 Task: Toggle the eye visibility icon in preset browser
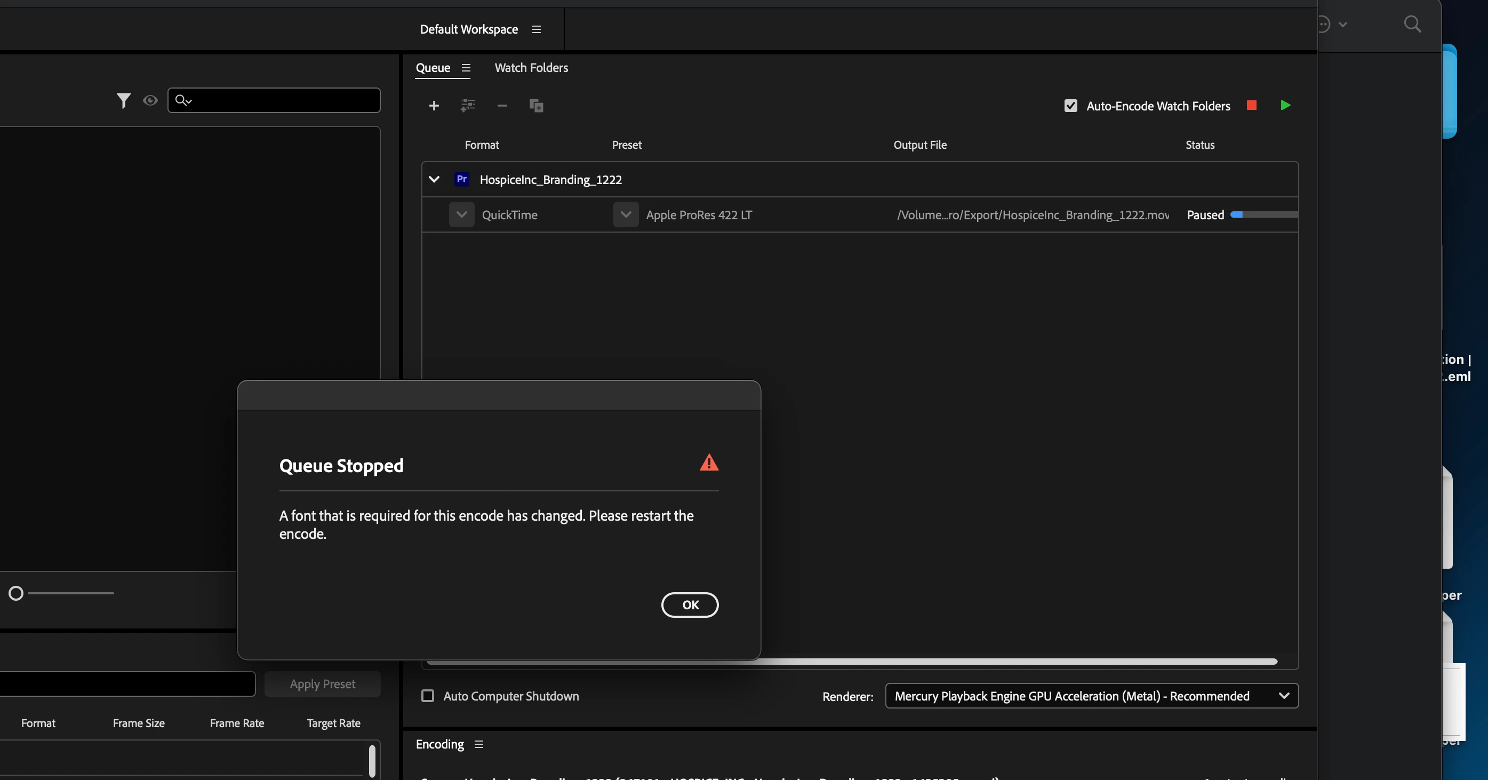click(150, 100)
